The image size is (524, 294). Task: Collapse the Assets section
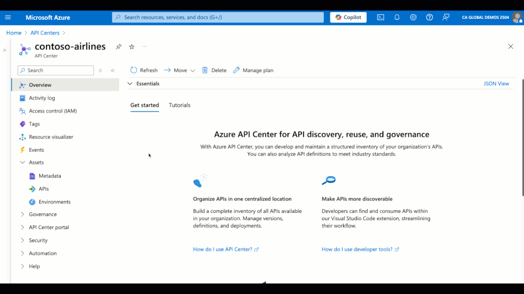click(x=23, y=162)
